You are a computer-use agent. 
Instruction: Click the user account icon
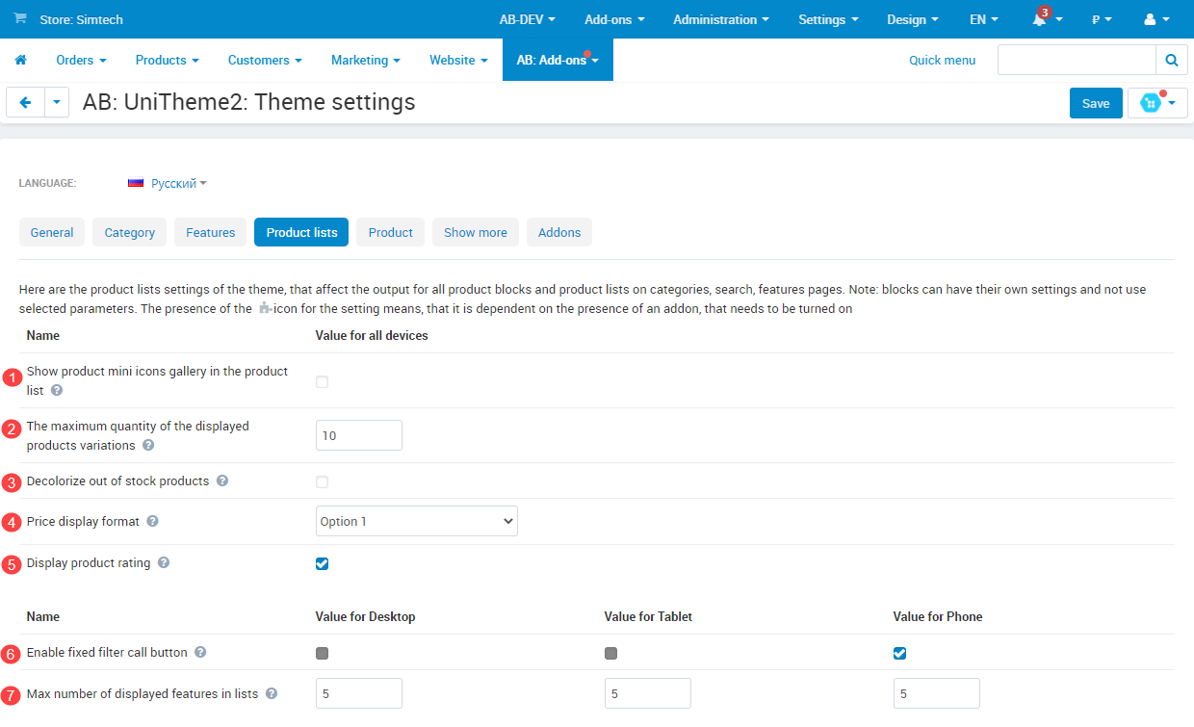pos(1150,19)
